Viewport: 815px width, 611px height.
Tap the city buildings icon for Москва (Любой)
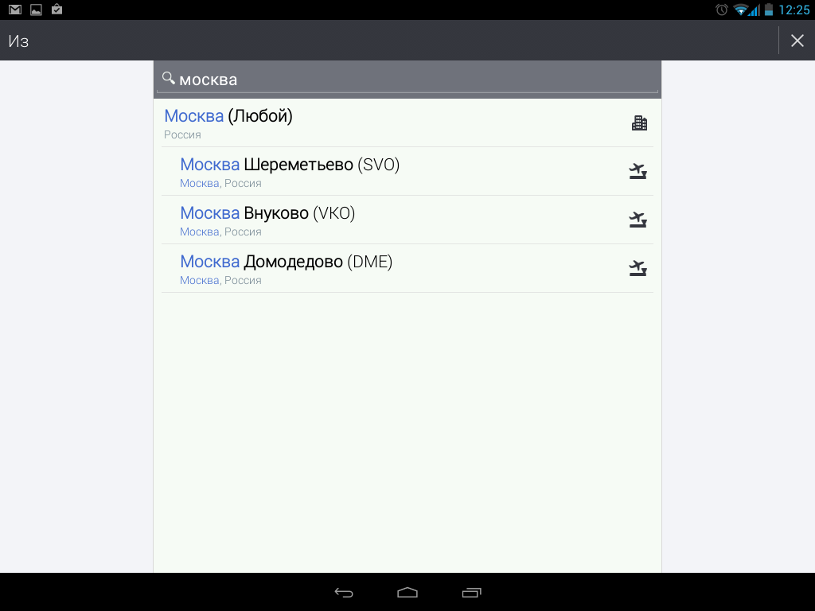[x=639, y=123]
